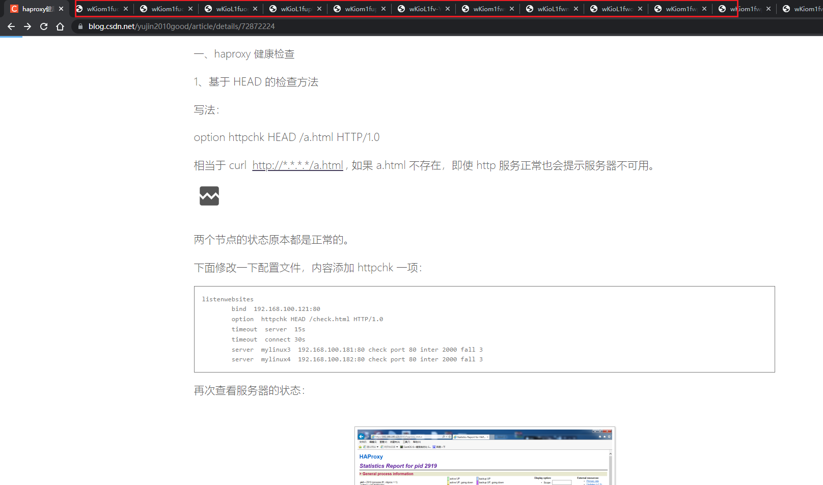The image size is (823, 485).
Task: Click the 'bind 192.168.100.121:80' code line
Action: [276, 309]
